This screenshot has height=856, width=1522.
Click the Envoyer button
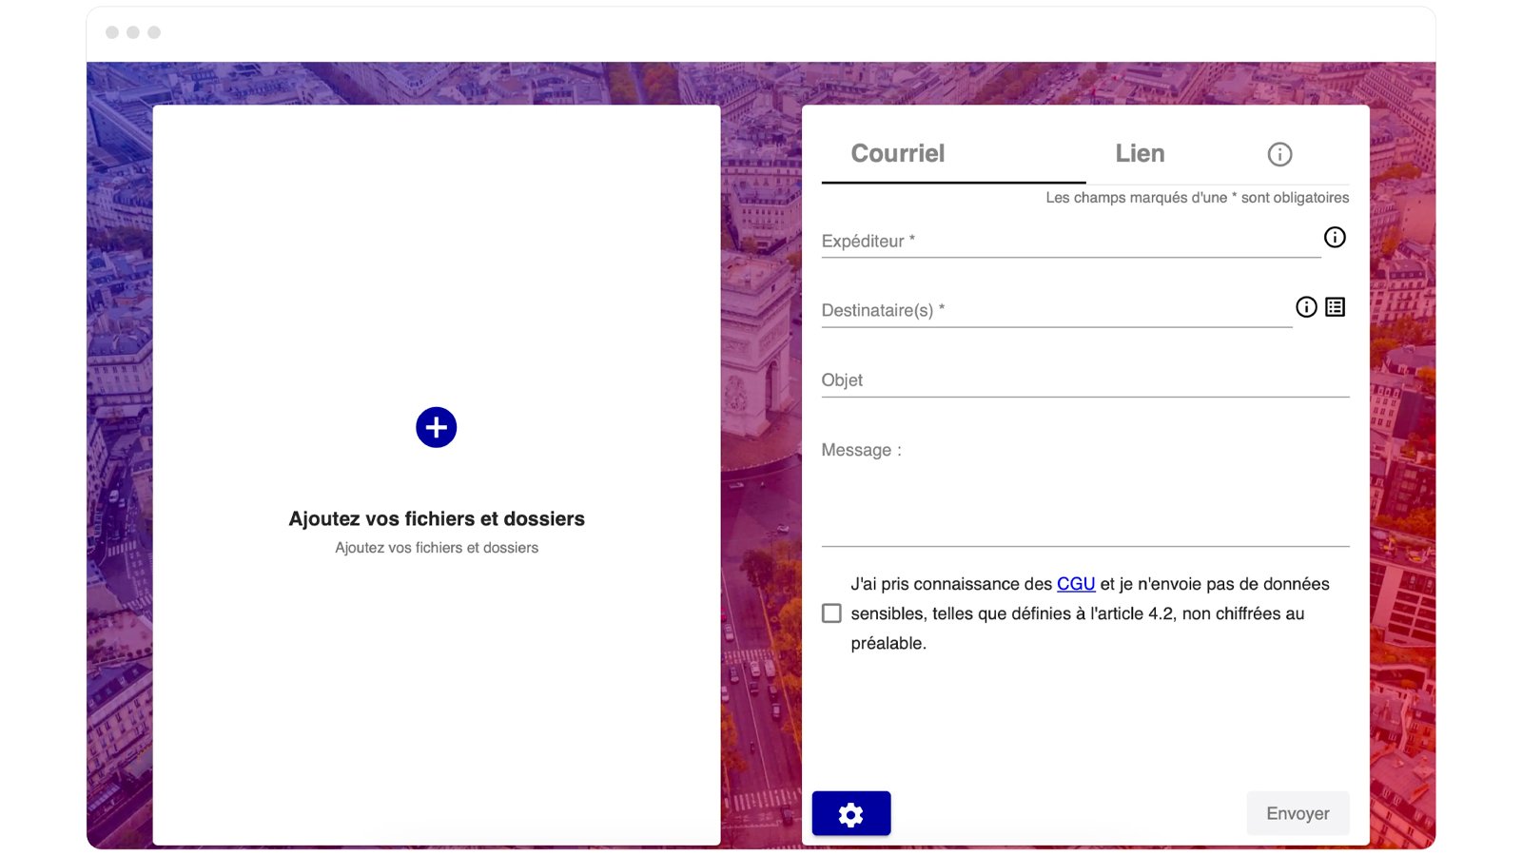[x=1298, y=813]
